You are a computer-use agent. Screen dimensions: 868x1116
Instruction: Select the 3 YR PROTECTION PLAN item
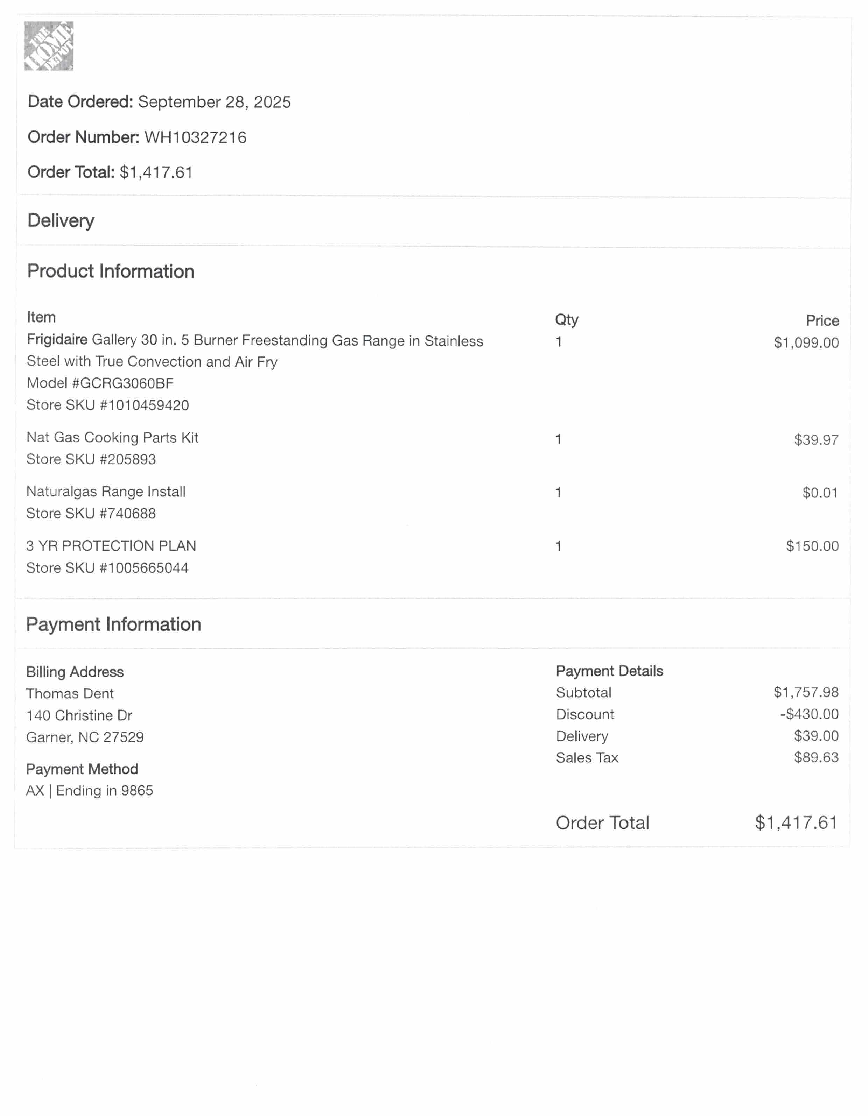(x=111, y=546)
